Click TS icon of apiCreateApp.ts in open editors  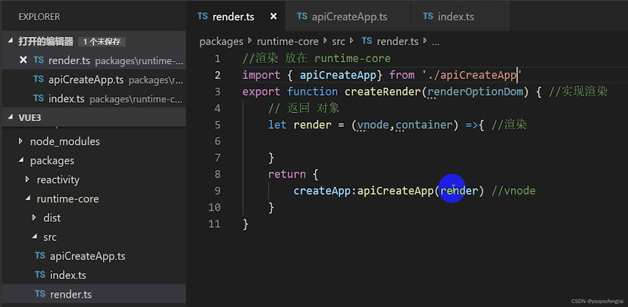click(x=38, y=79)
